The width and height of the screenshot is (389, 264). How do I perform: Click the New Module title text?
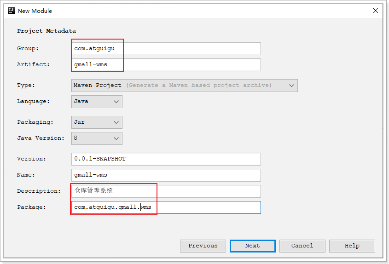pyautogui.click(x=35, y=11)
